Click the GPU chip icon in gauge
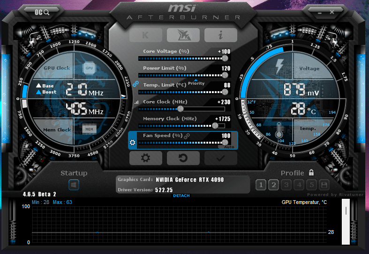 click(x=89, y=68)
